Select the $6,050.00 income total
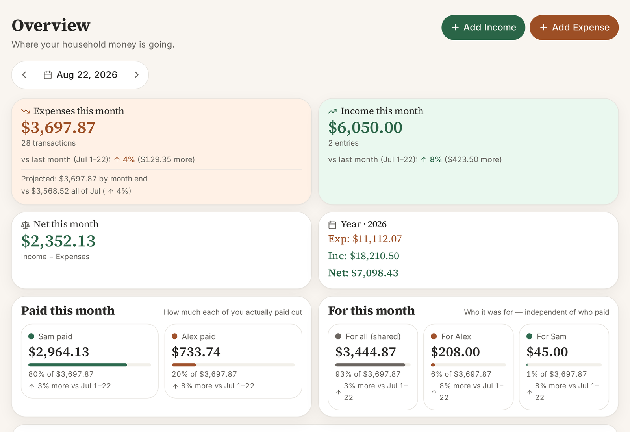Screen dimensions: 630x432 pyautogui.click(x=365, y=127)
